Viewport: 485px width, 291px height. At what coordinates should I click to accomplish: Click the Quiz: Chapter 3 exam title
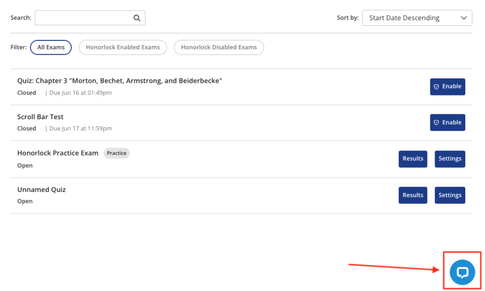pos(119,81)
